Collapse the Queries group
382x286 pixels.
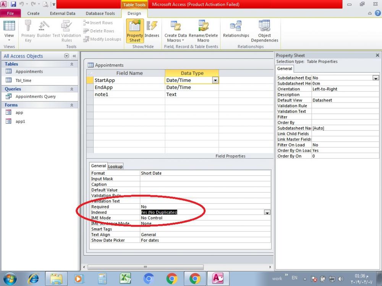72,89
